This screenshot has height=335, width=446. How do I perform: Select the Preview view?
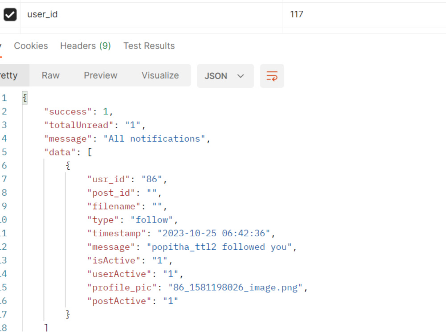[x=100, y=75]
